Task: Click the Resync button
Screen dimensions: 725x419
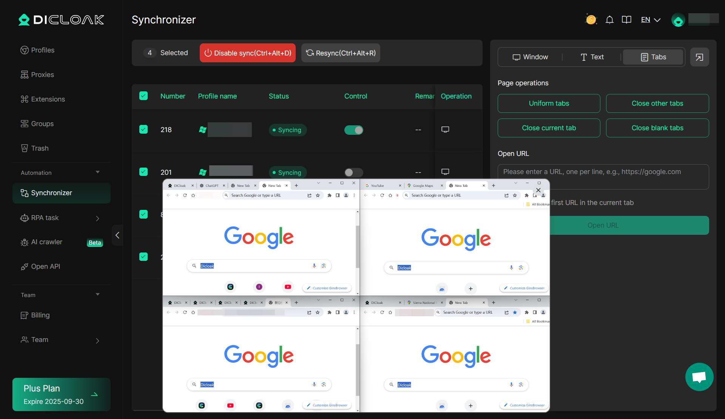Action: tap(341, 53)
